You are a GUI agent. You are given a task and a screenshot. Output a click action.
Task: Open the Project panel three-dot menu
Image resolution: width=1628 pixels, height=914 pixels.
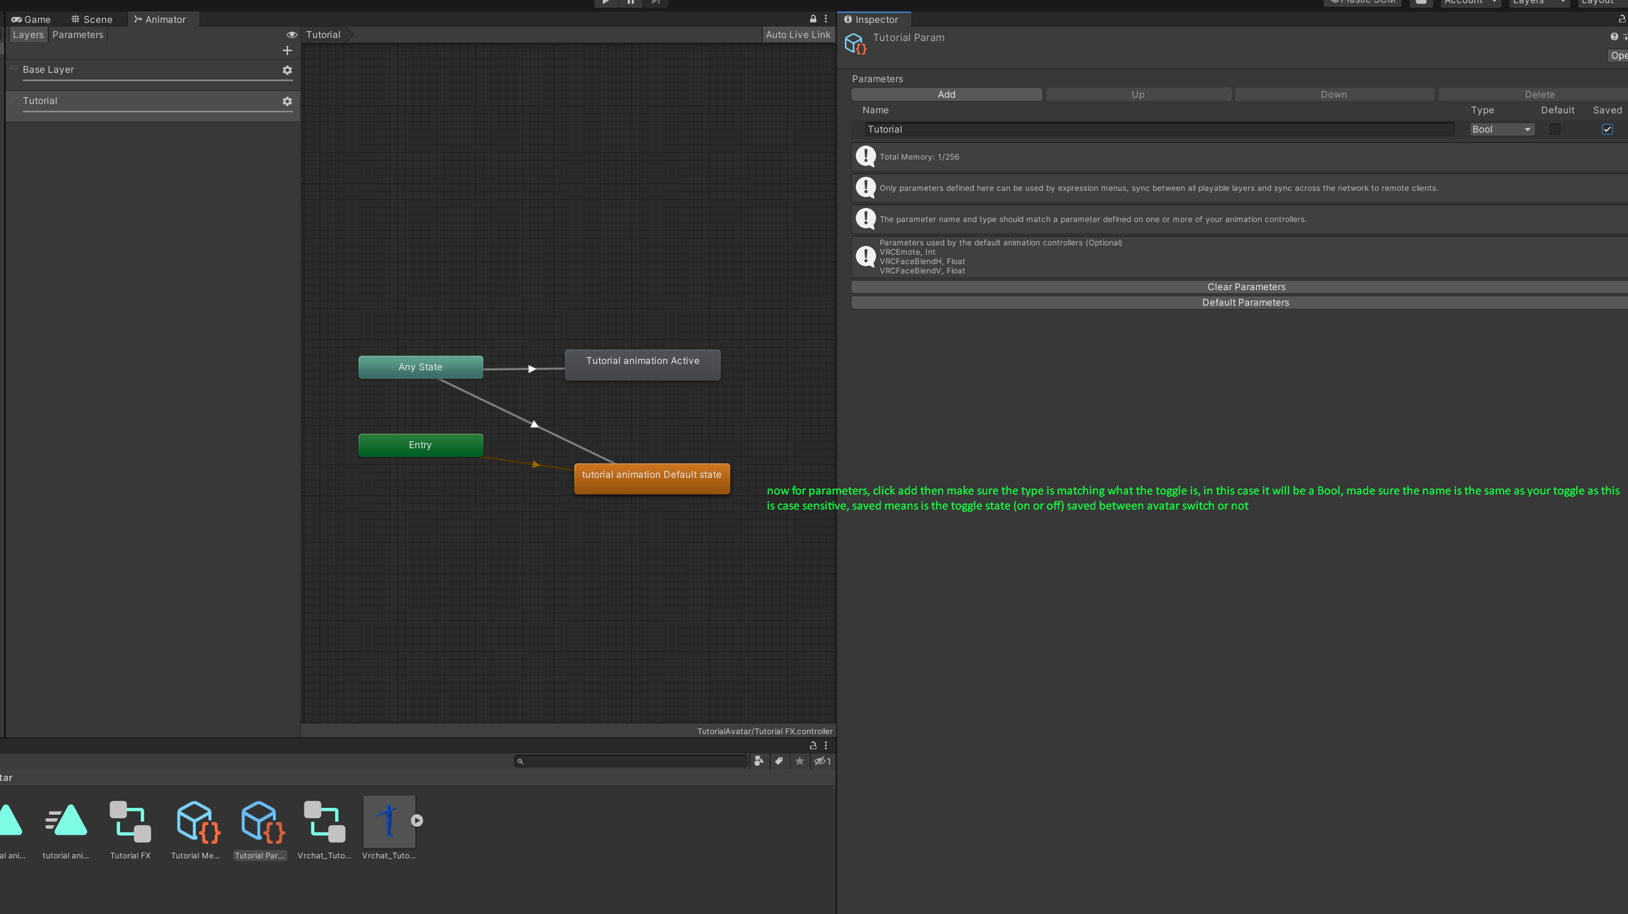coord(825,745)
